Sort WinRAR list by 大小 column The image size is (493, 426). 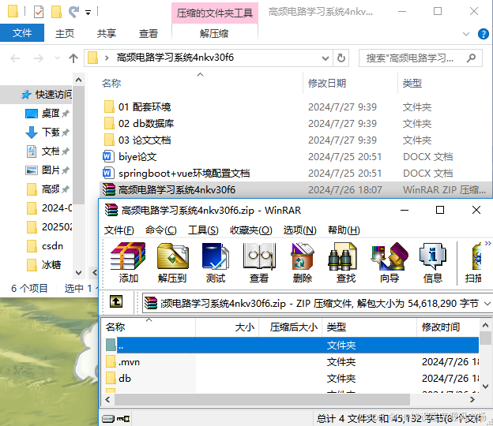[245, 327]
